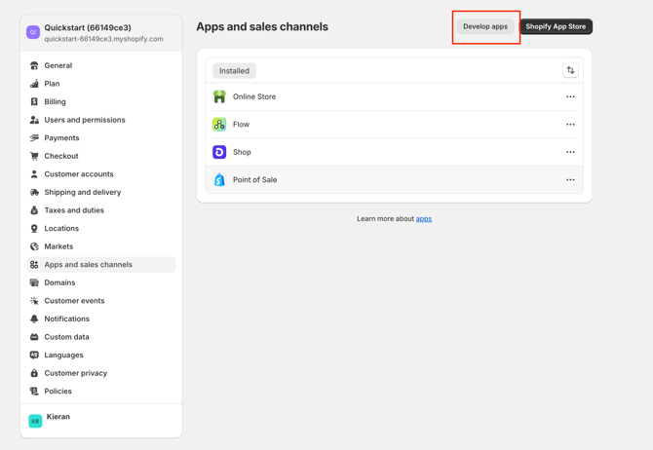Open Billing settings
This screenshot has height=450, width=653.
pos(101,102)
